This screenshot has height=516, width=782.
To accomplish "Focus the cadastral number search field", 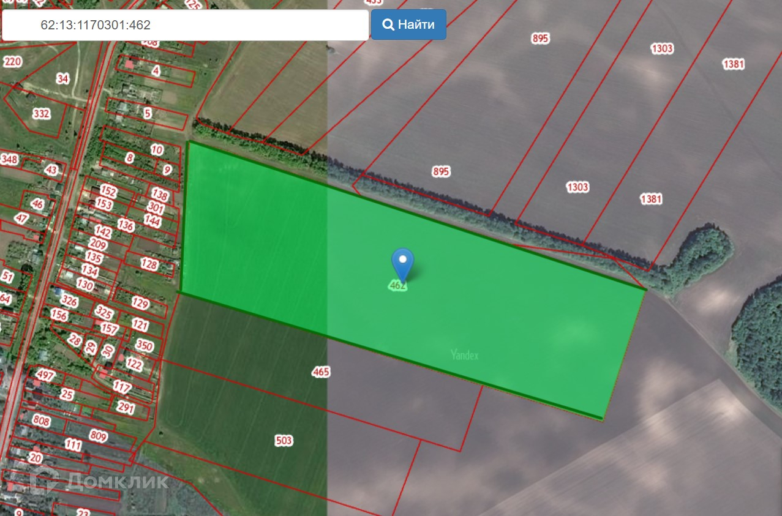I will tap(185, 25).
